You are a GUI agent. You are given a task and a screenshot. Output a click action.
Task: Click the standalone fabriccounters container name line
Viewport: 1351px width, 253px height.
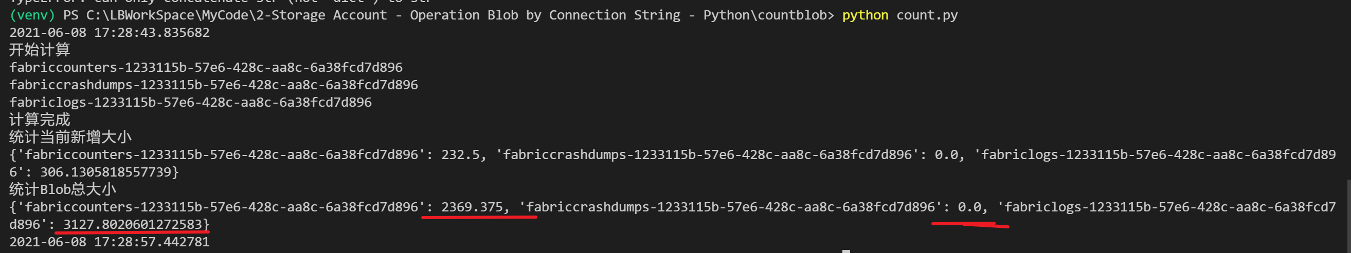coord(206,68)
